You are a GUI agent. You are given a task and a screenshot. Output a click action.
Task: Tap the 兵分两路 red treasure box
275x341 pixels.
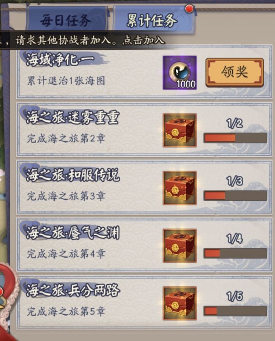point(180,303)
